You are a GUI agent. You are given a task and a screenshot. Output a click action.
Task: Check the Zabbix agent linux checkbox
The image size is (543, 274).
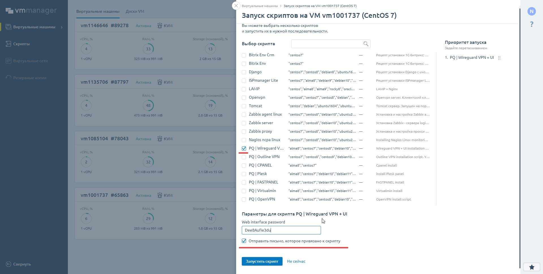(x=244, y=115)
